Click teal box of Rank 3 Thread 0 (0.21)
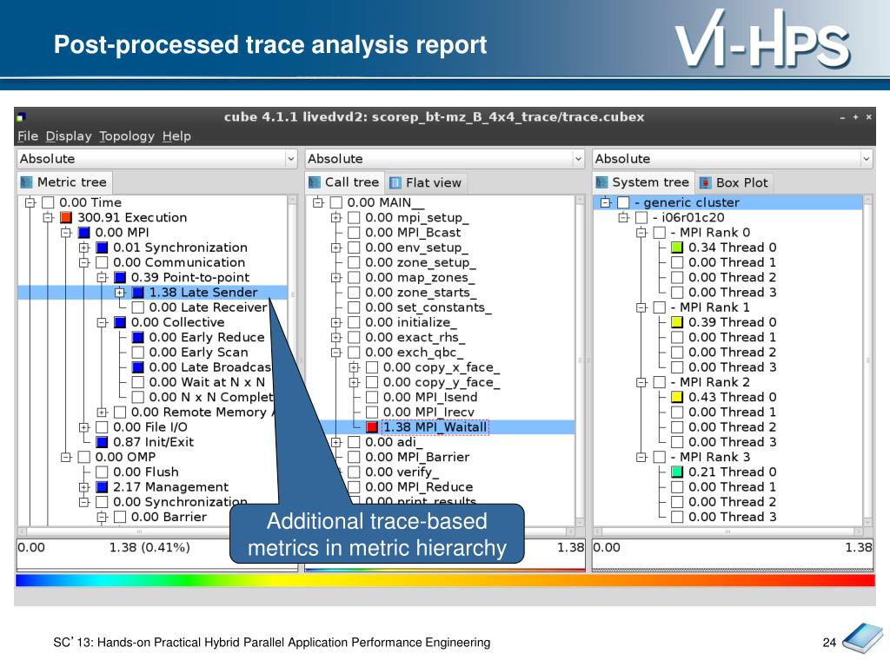 tap(676, 472)
